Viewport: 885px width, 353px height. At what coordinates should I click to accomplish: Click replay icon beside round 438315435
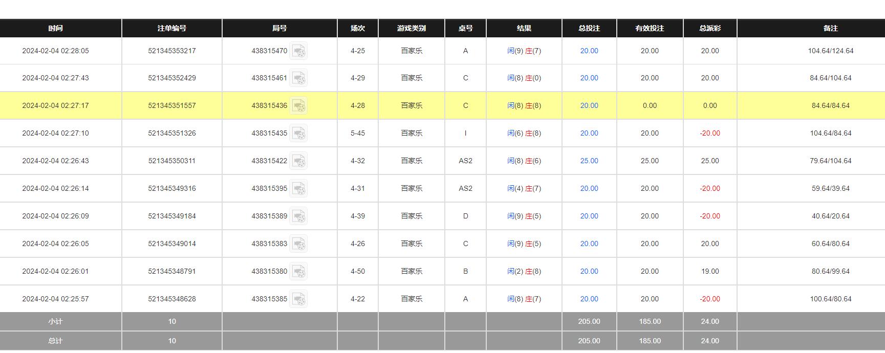(x=298, y=134)
